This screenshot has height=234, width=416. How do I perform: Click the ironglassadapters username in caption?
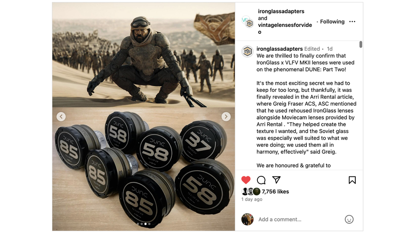coord(279,49)
